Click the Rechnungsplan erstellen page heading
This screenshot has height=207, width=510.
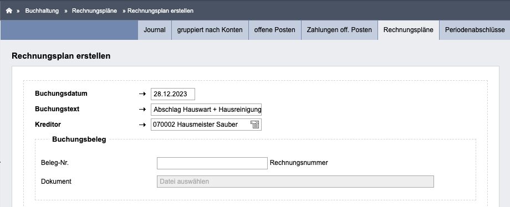point(61,56)
